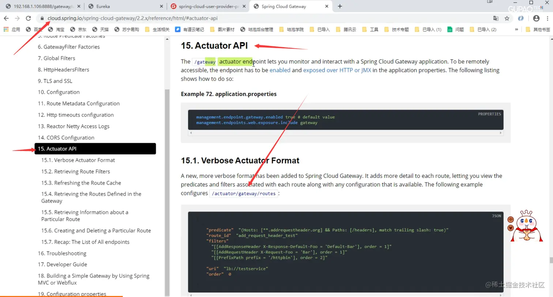Viewport: 553px width, 297px height.
Task: Open the 应用 apps shortcut
Action: [12, 30]
